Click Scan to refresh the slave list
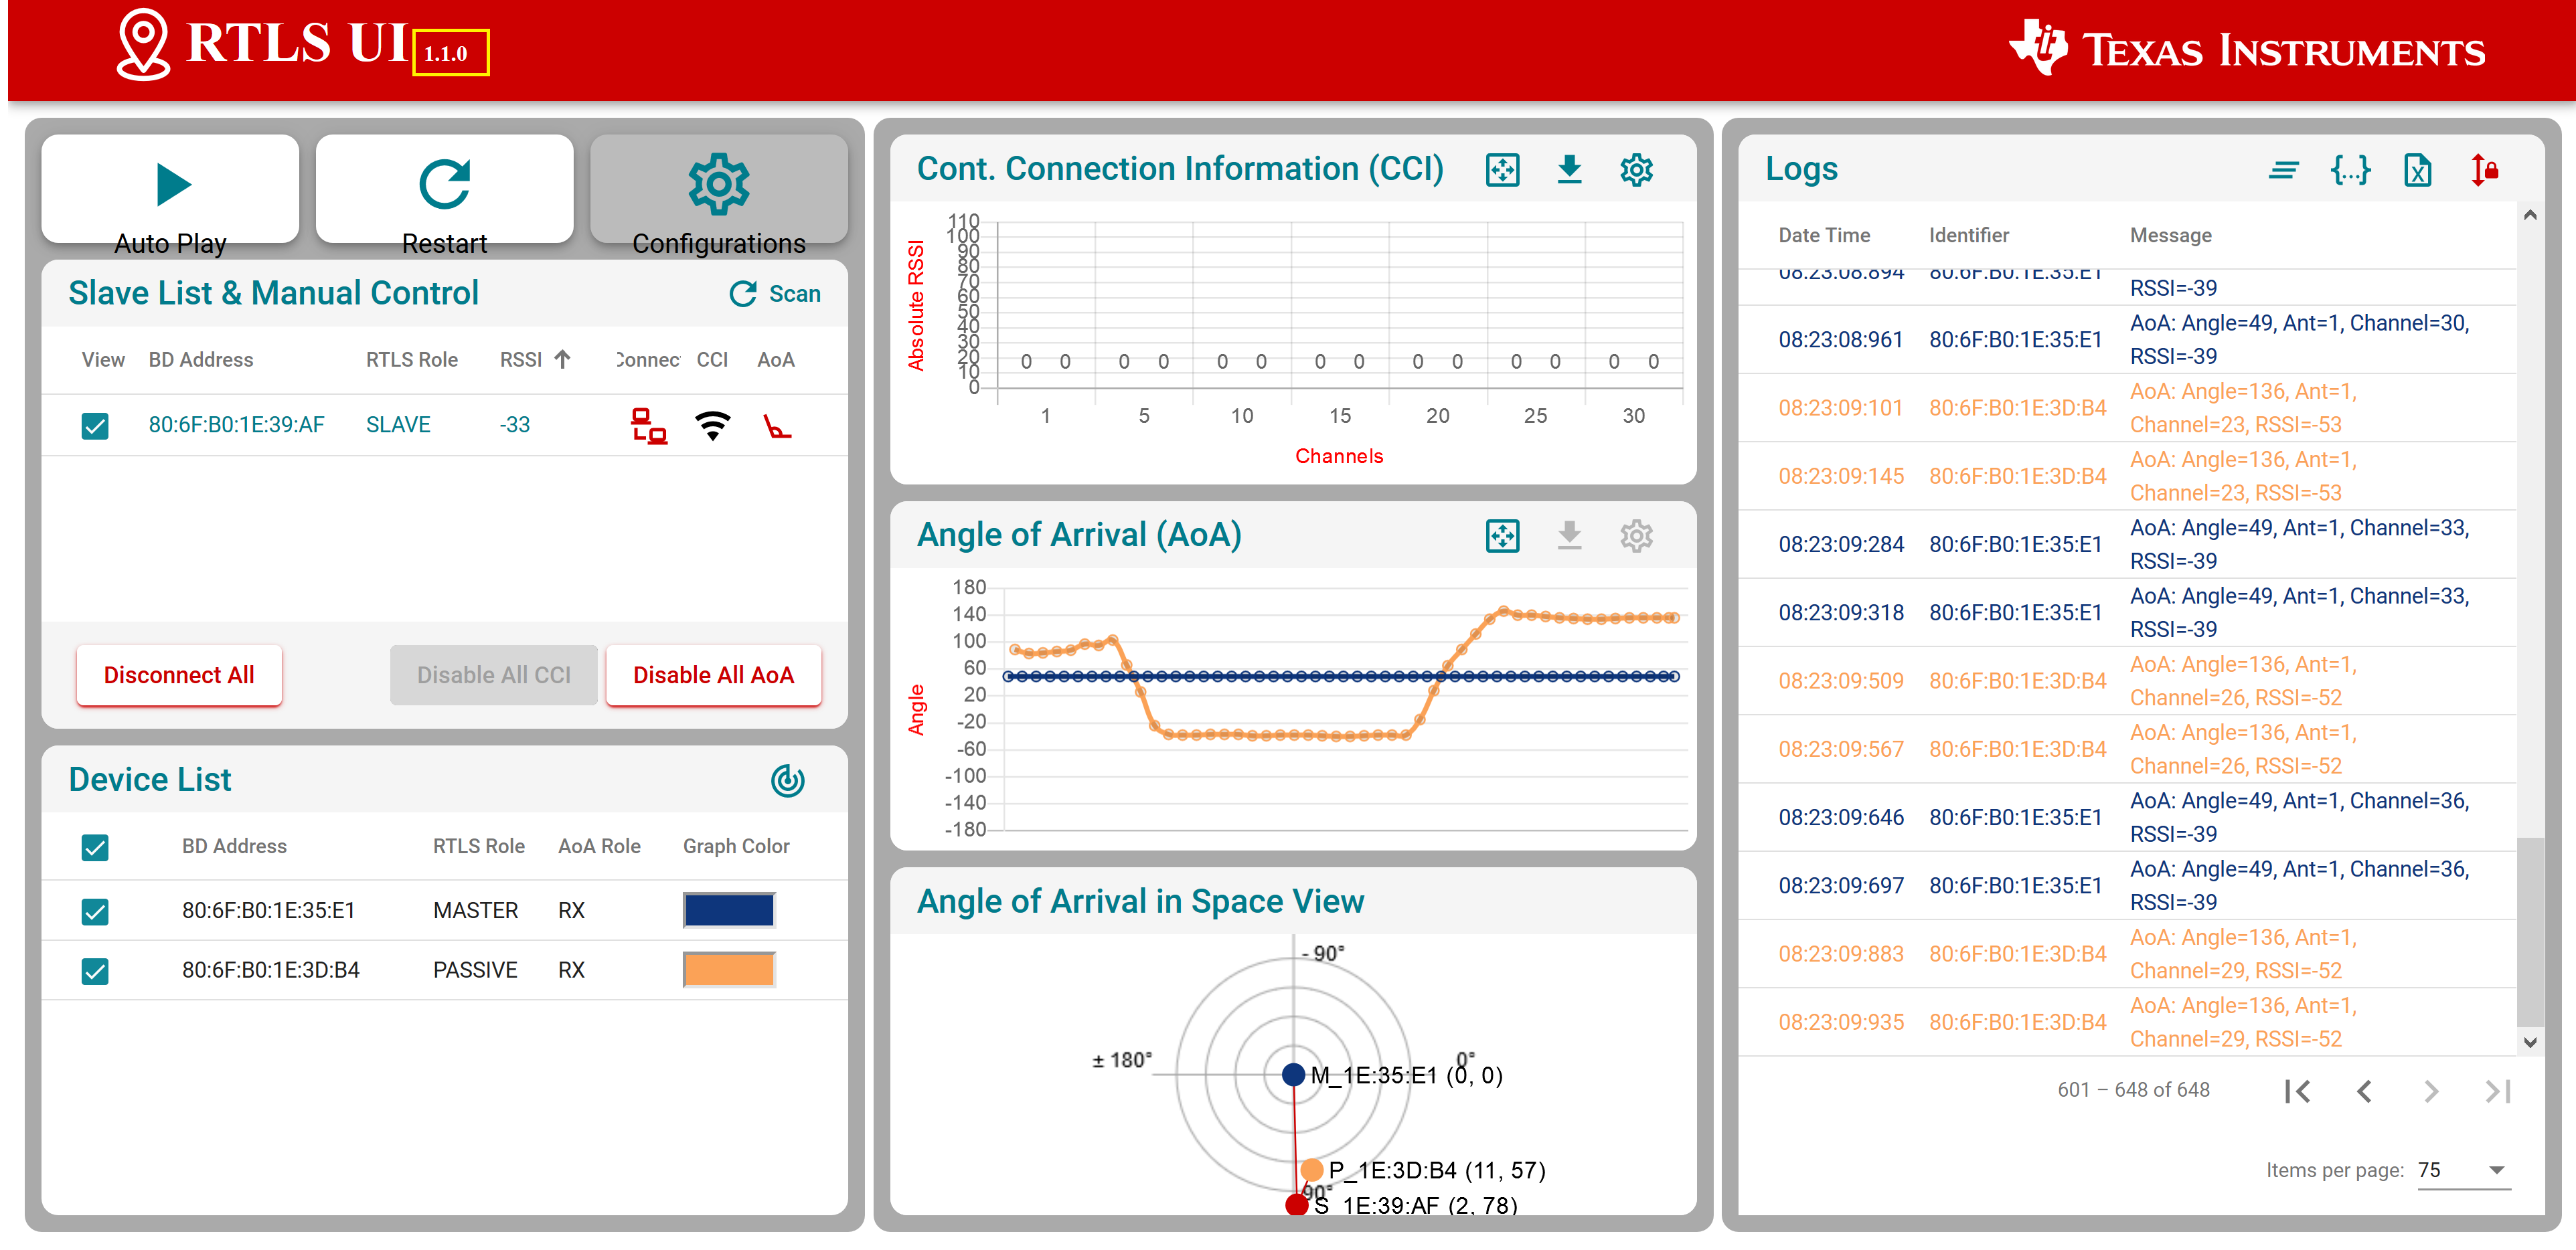Viewport: 2576px width, 1250px height. click(775, 294)
